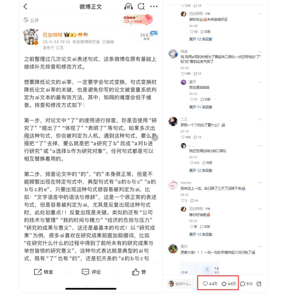Click the share arrow icon at bottom right
Viewport: 284px width, 300px height.
tap(259, 284)
